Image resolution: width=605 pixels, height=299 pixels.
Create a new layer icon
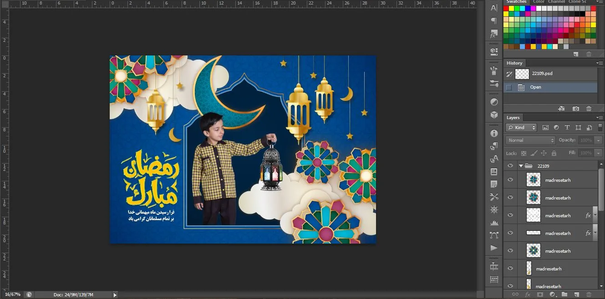click(x=576, y=294)
